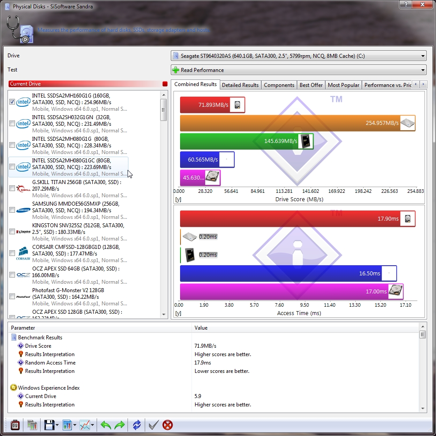Click the PhotoFast logo icon in list
This screenshot has height=436, width=436.
tap(23, 297)
